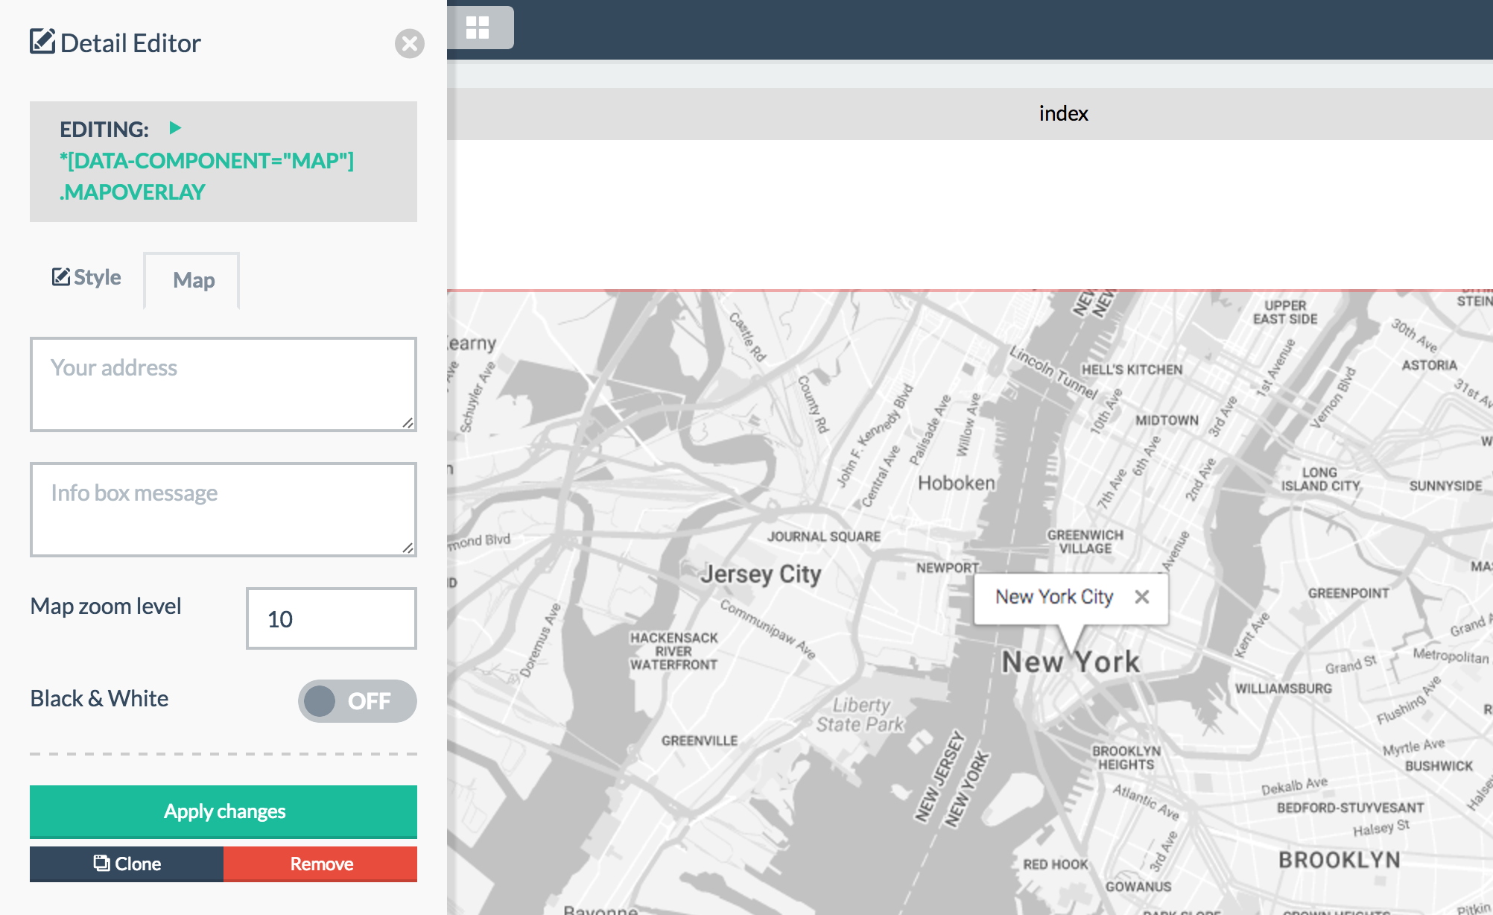Viewport: 1493px width, 915px height.
Task: Close the Detail Editor panel
Action: pos(409,43)
